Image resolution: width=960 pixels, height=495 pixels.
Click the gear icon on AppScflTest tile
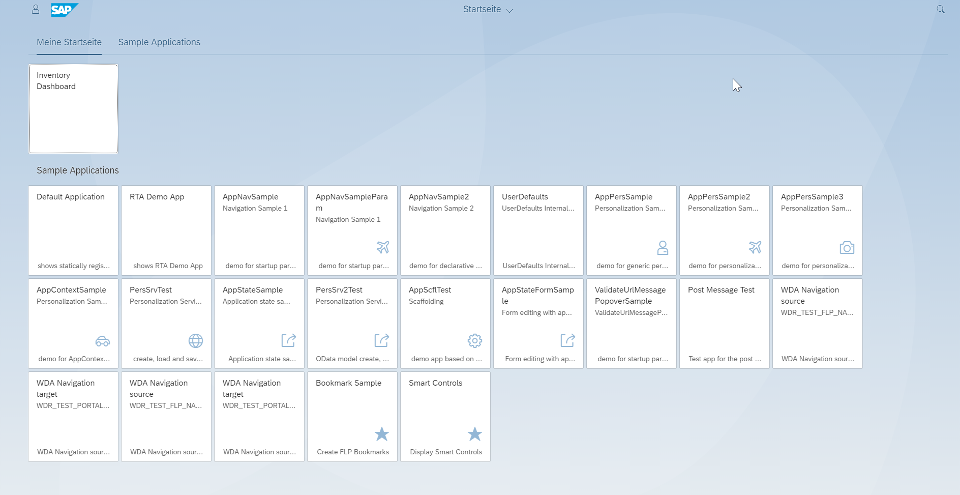[x=474, y=341]
